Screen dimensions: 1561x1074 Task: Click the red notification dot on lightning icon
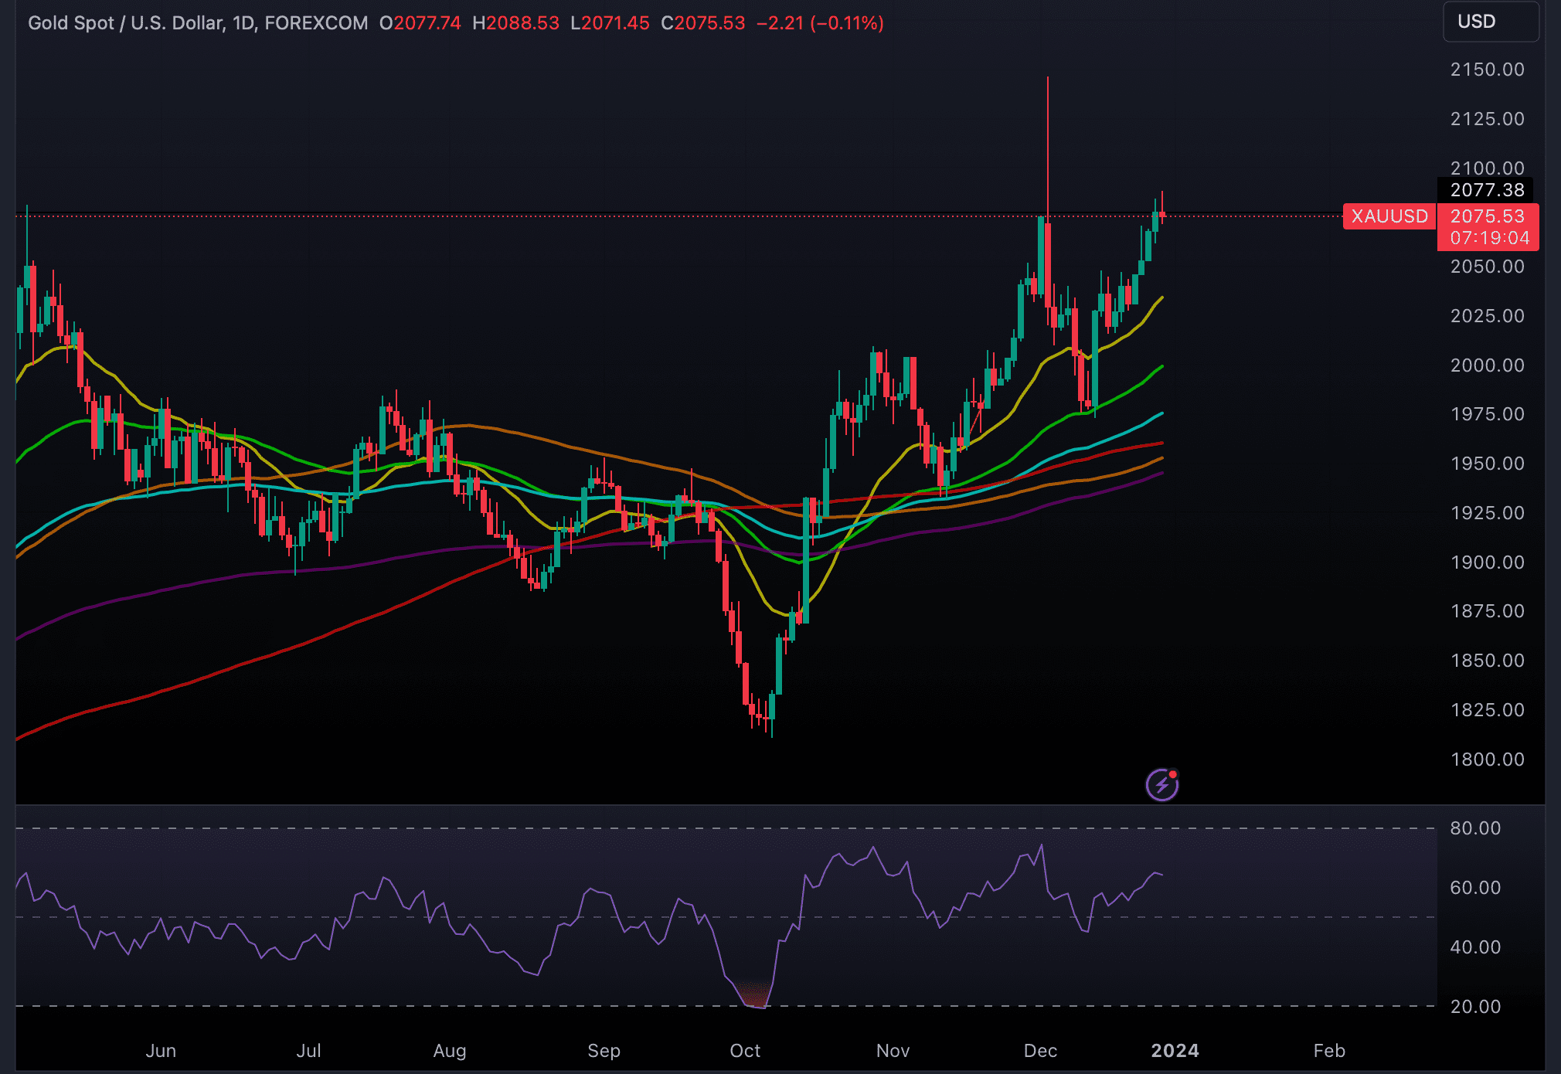1172,774
